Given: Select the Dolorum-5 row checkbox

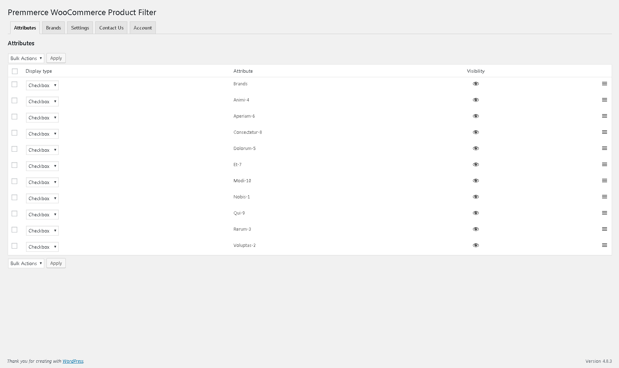Looking at the screenshot, I should coord(14,149).
